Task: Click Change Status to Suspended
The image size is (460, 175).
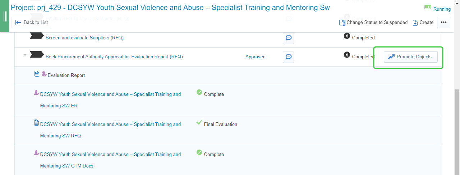Action: coord(373,22)
